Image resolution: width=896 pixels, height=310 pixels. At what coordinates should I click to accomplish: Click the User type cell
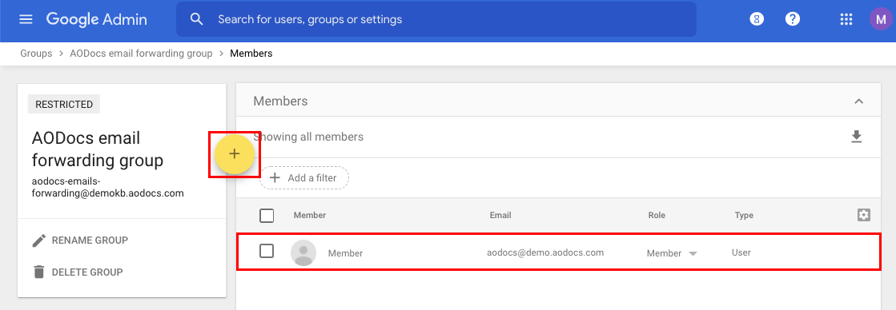pos(741,252)
